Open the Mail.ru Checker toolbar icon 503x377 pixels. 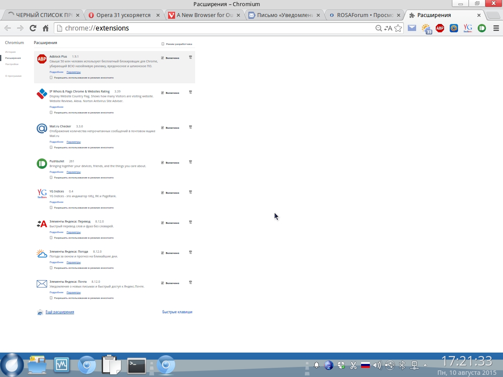(454, 28)
